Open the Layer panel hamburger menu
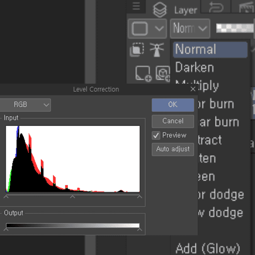The width and height of the screenshot is (255, 255). pos(136,6)
